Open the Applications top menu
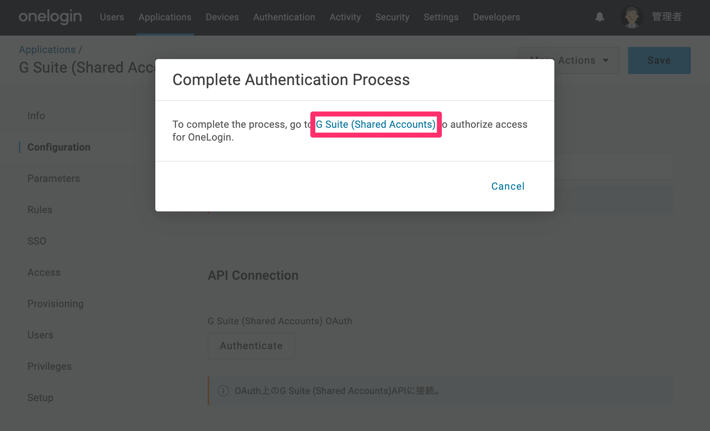Screen dimensions: 710x431 coord(165,17)
